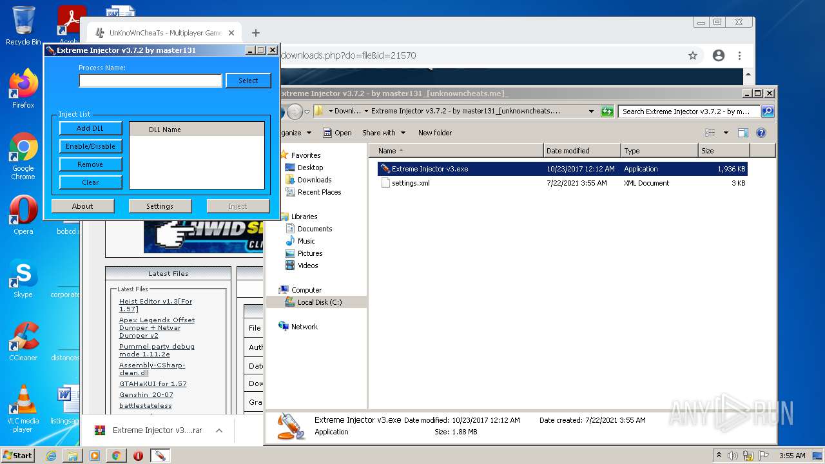Select the UnKnoWnCheaTs browser tab
Screen dimensions: 825x464
164,33
